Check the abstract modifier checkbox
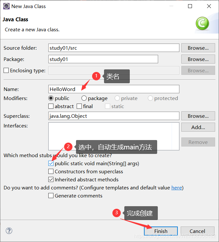The width and height of the screenshot is (219, 242). coord(51,106)
